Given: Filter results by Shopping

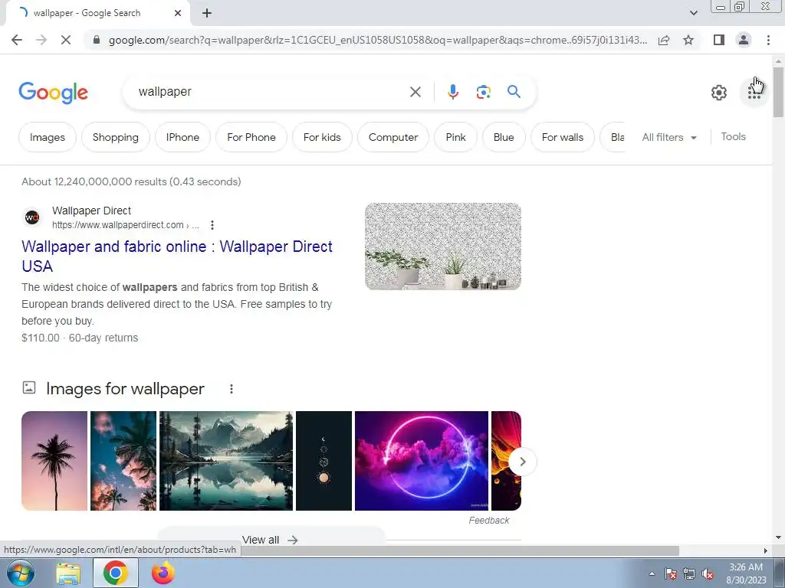Looking at the screenshot, I should tap(116, 137).
